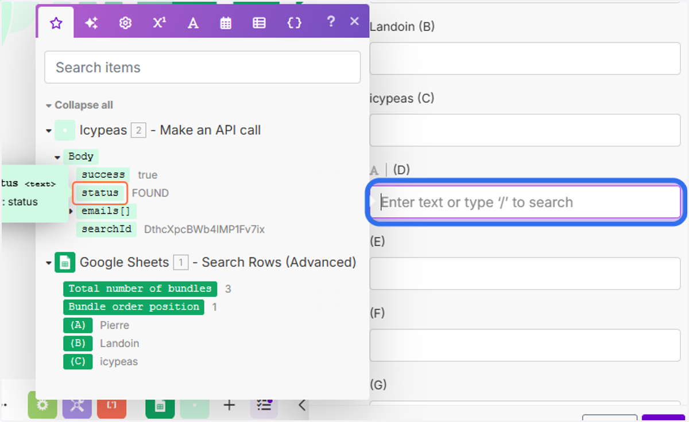Open the checklist icon in bottom toolbar
689x422 pixels.
click(x=264, y=405)
